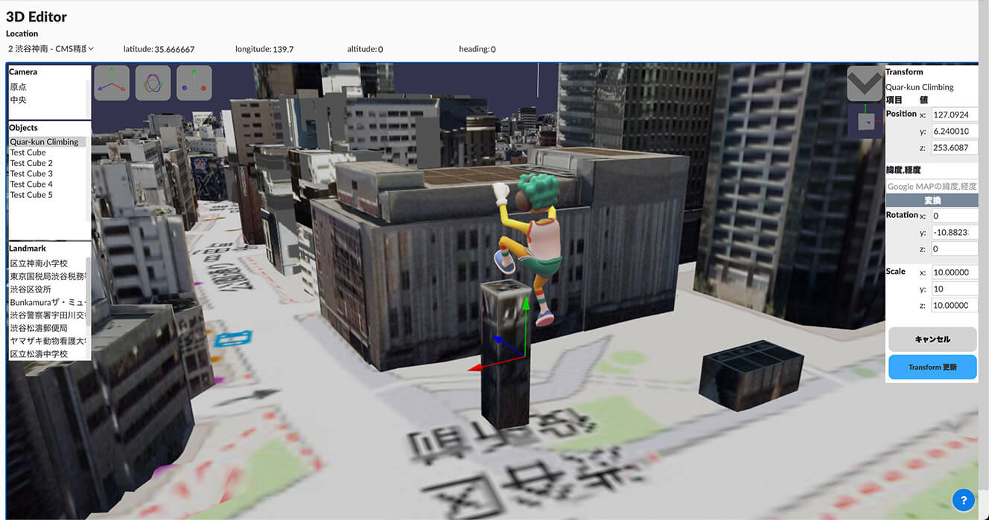989x520 pixels.
Task: Select Quar-kun Climbing in the Objects list
Action: click(x=48, y=141)
